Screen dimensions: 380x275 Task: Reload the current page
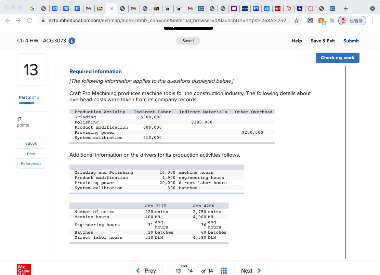coord(29,21)
